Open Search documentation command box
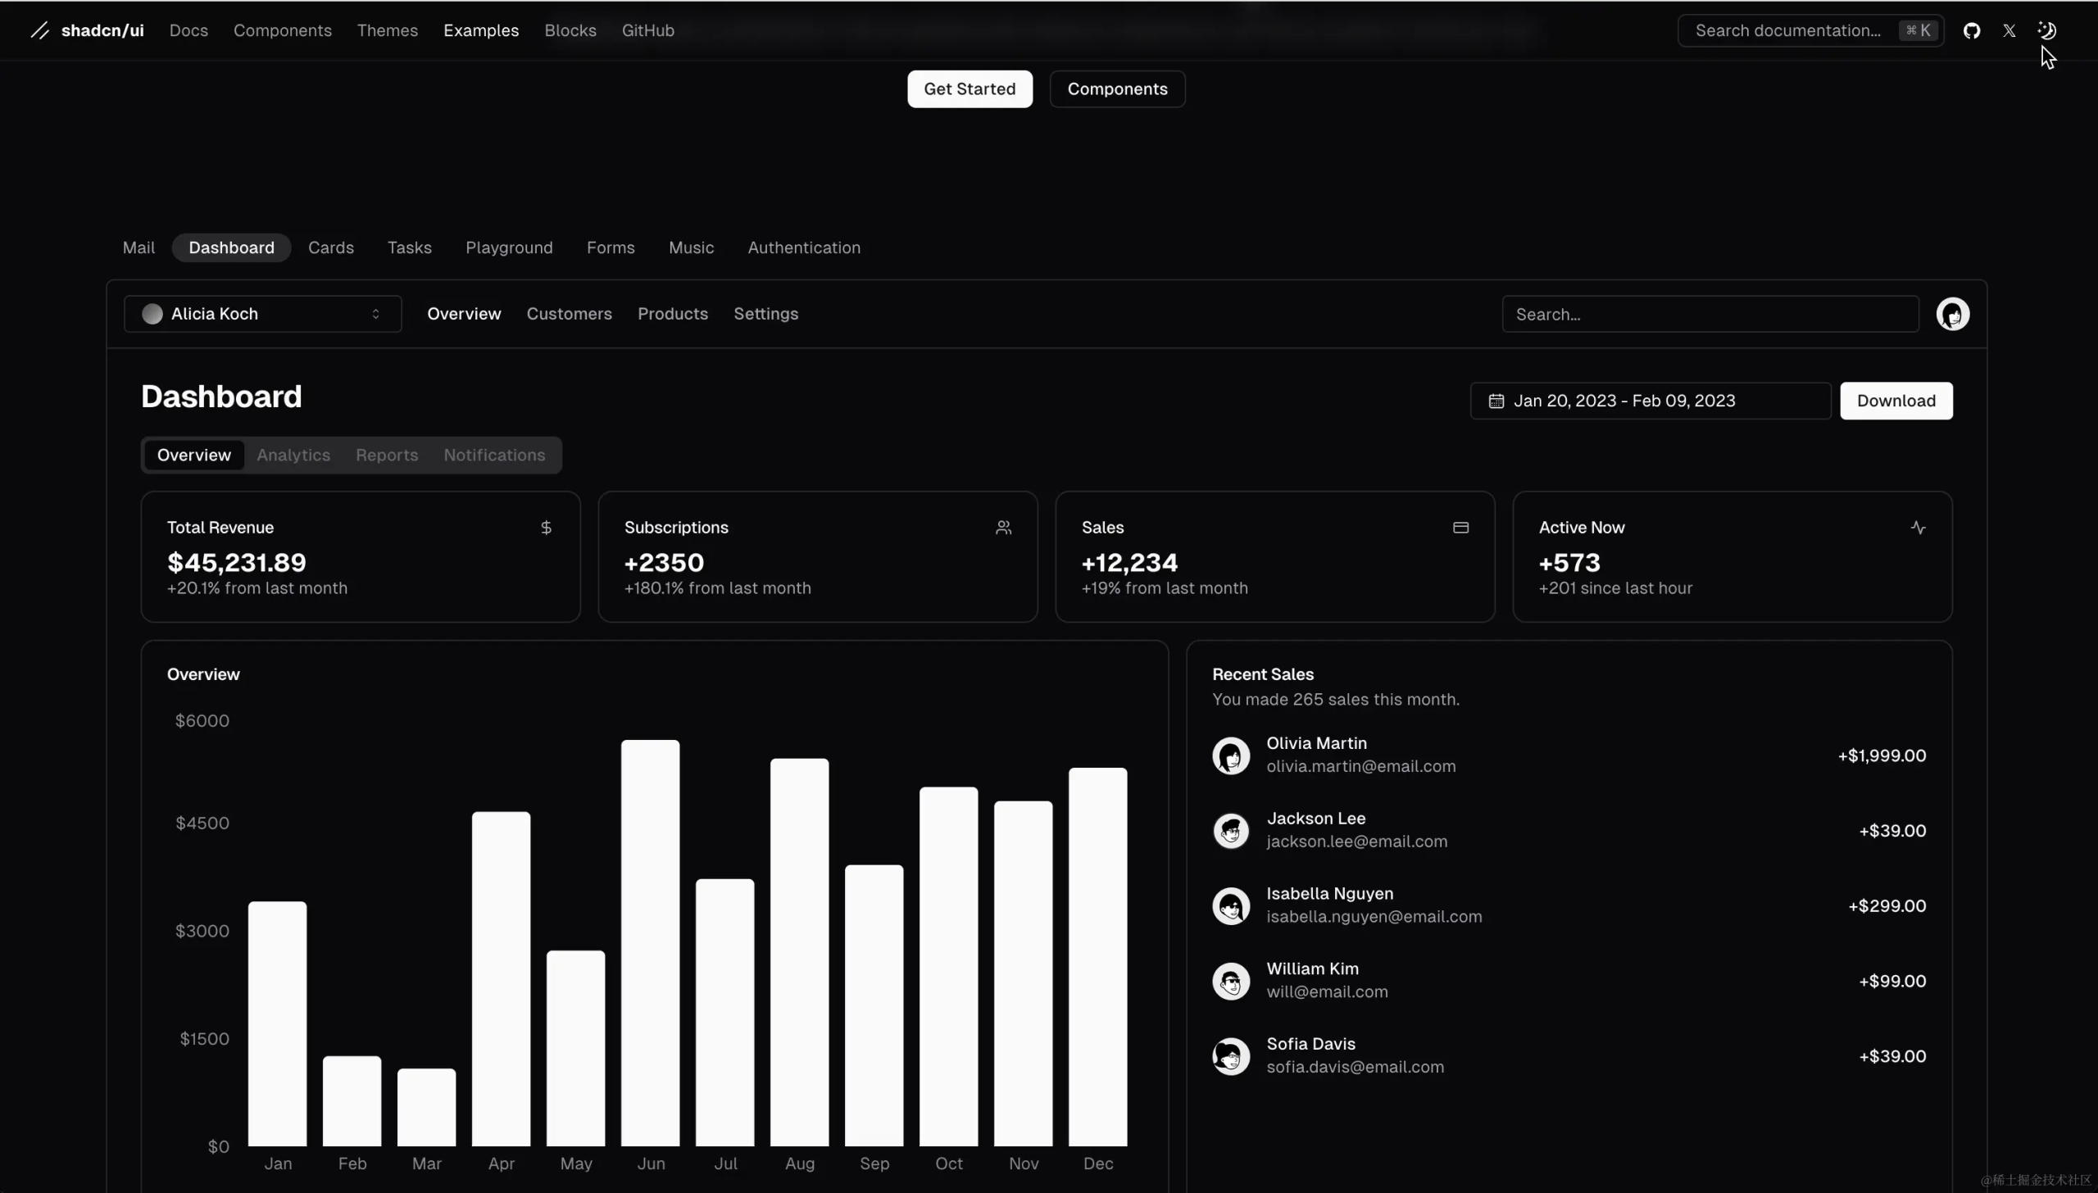The image size is (2098, 1193). (1810, 30)
